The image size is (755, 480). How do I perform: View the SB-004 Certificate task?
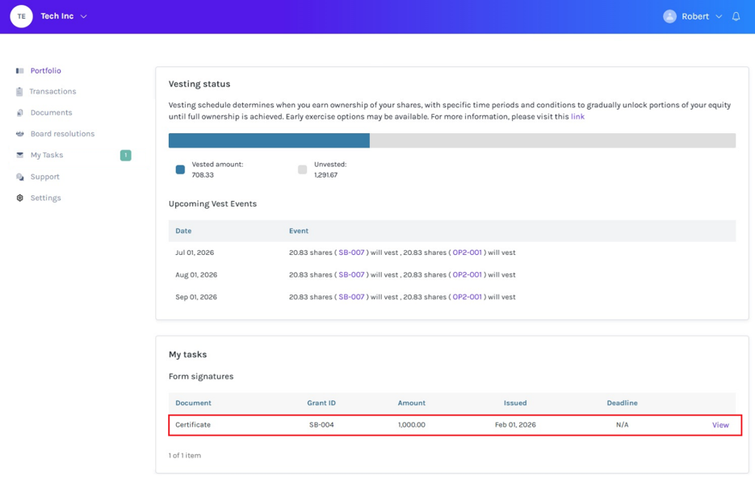pos(720,425)
